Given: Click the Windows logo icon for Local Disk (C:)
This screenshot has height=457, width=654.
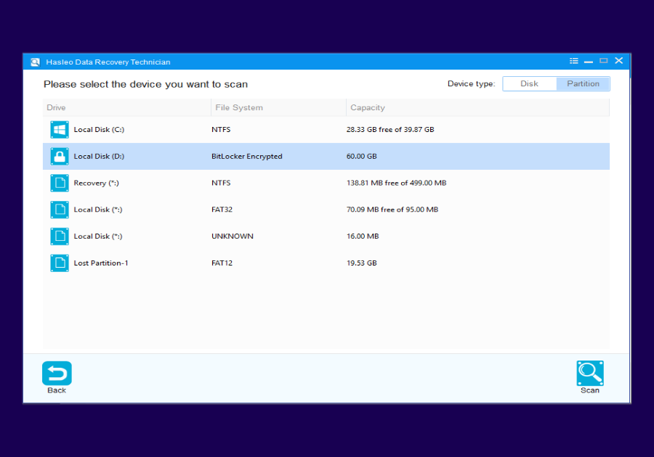Looking at the screenshot, I should click(59, 129).
